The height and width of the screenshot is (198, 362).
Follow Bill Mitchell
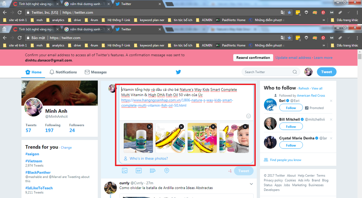pos(291,126)
